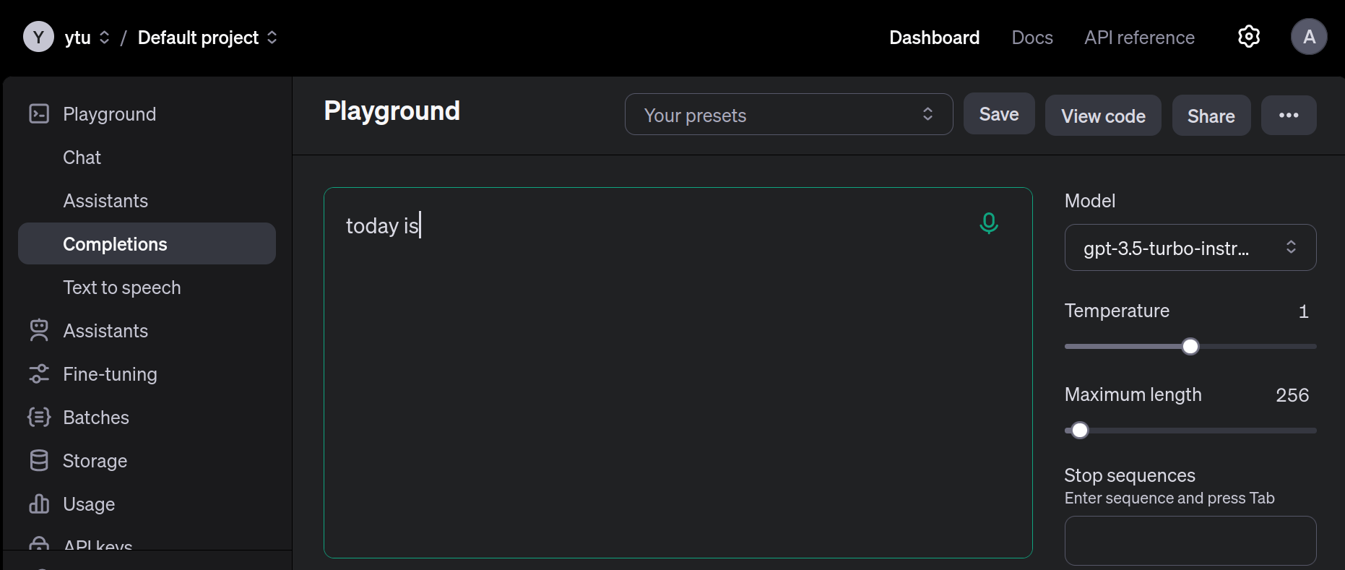1345x570 pixels.
Task: Open the user avatar A menu
Action: [1308, 37]
